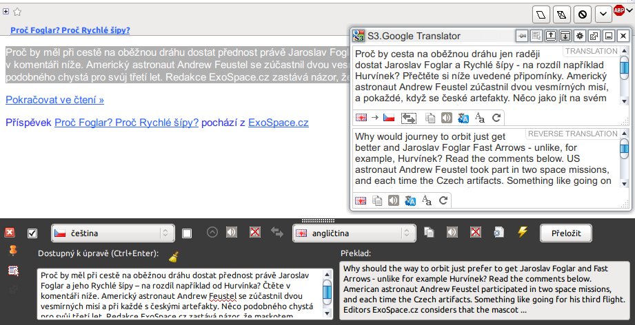Expand the article with the plus box
The width and height of the screenshot is (635, 325).
(x=6, y=11)
